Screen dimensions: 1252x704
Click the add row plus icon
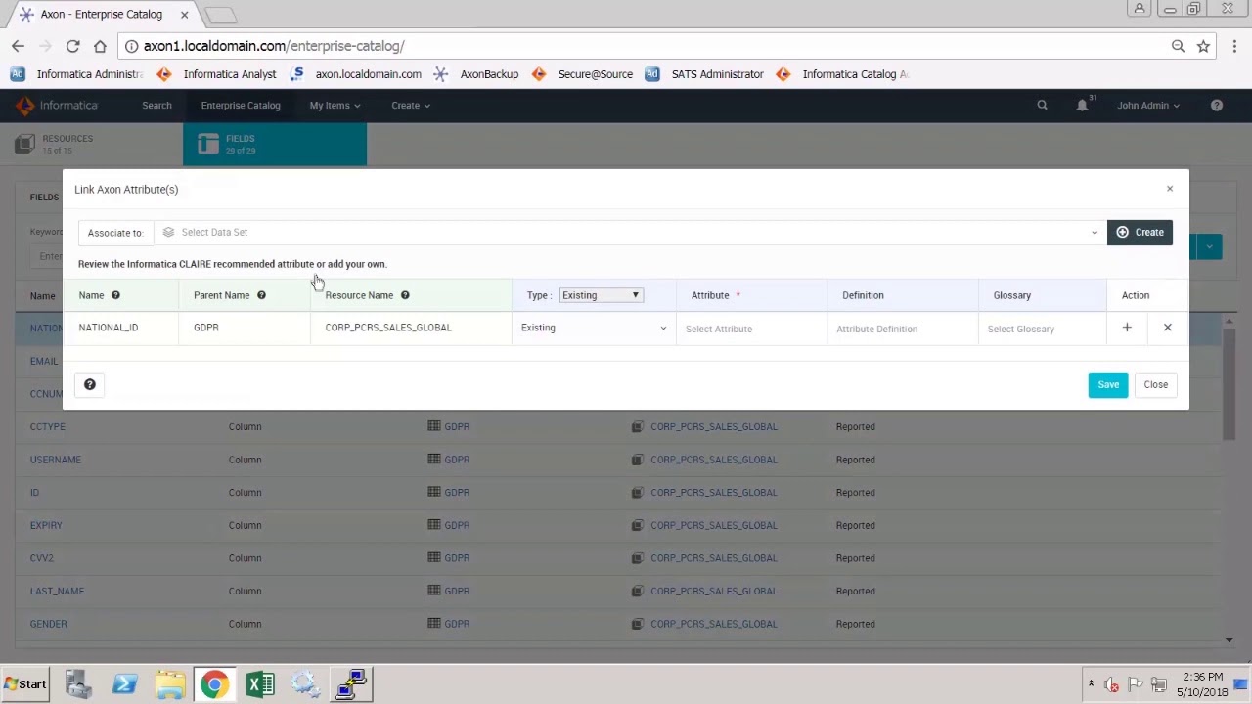1127,328
